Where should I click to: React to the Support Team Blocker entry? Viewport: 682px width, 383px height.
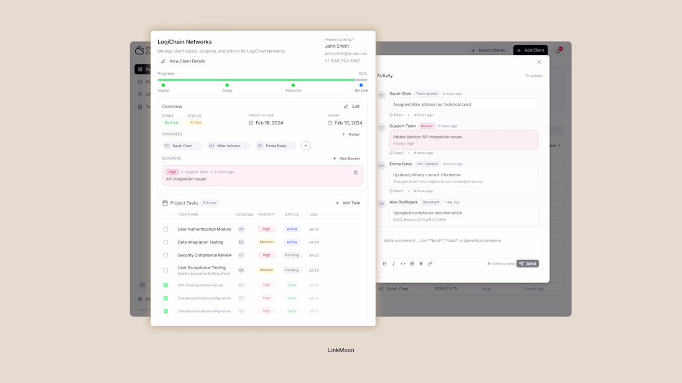pyautogui.click(x=396, y=153)
